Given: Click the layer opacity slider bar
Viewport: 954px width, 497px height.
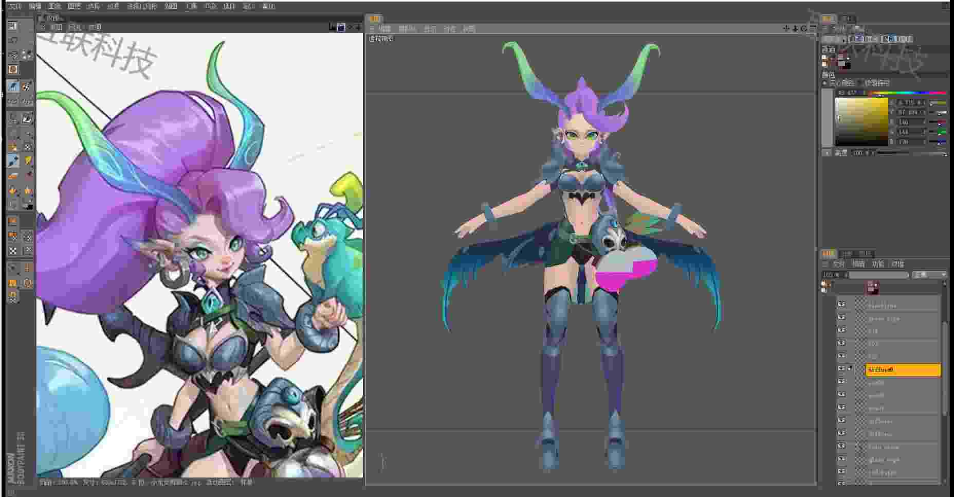Looking at the screenshot, I should pyautogui.click(x=879, y=275).
